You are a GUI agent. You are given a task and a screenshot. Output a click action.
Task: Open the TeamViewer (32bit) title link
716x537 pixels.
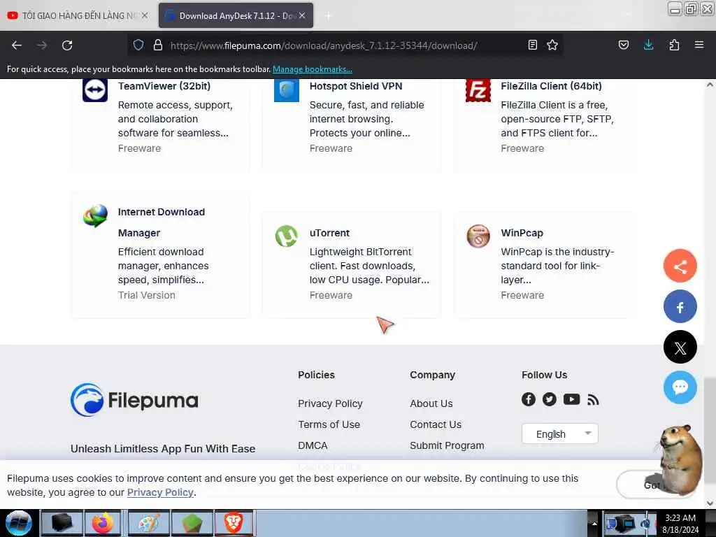pos(164,86)
